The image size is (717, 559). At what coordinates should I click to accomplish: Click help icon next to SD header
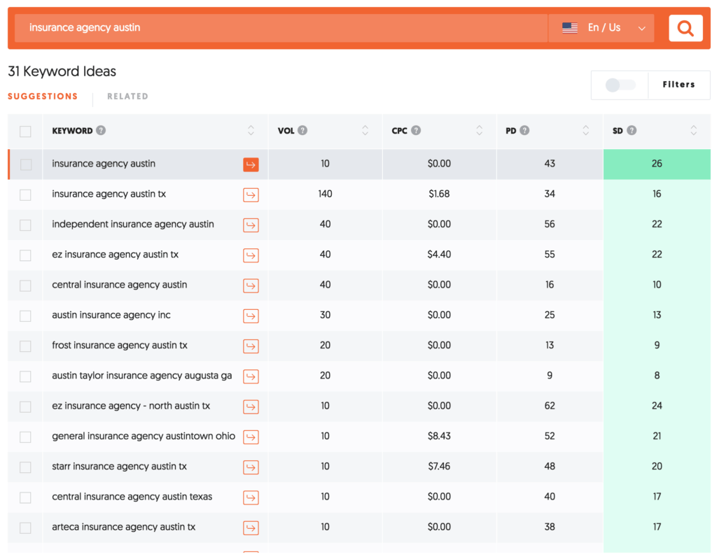(x=632, y=131)
